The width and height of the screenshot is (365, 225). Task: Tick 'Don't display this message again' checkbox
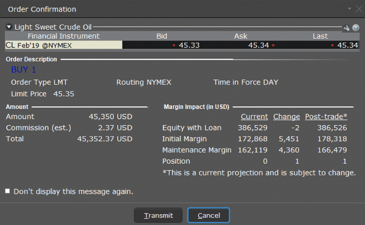point(7,191)
